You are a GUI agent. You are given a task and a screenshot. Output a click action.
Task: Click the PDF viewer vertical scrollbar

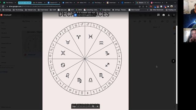177,64
